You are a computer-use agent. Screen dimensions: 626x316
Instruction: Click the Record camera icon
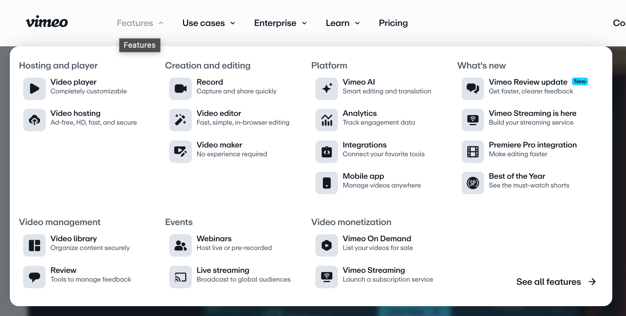(181, 88)
